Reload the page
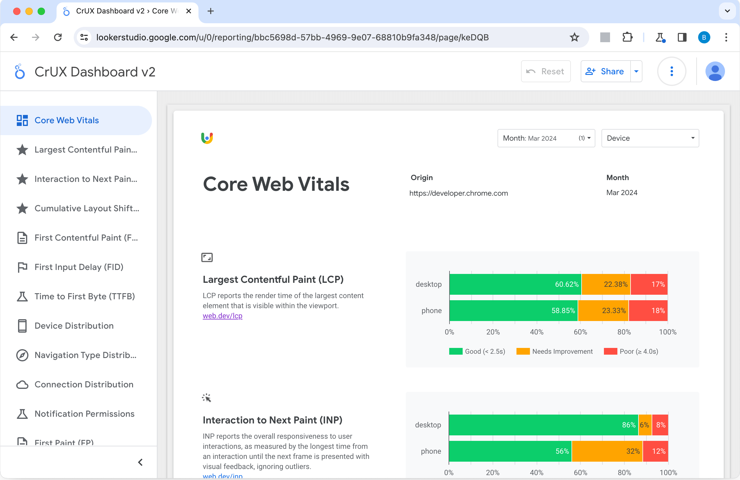The width and height of the screenshot is (740, 480). [x=58, y=37]
